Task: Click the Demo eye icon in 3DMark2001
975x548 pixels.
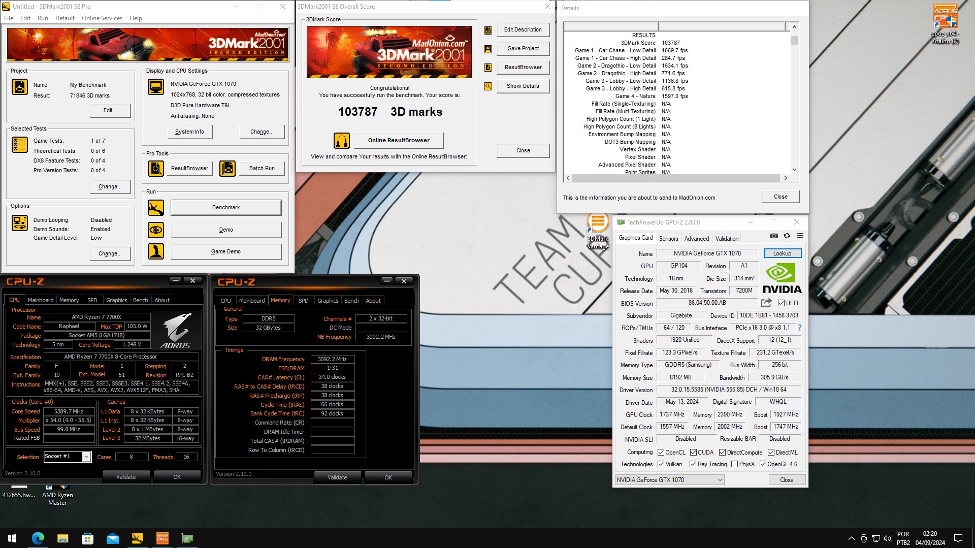Action: click(x=156, y=230)
